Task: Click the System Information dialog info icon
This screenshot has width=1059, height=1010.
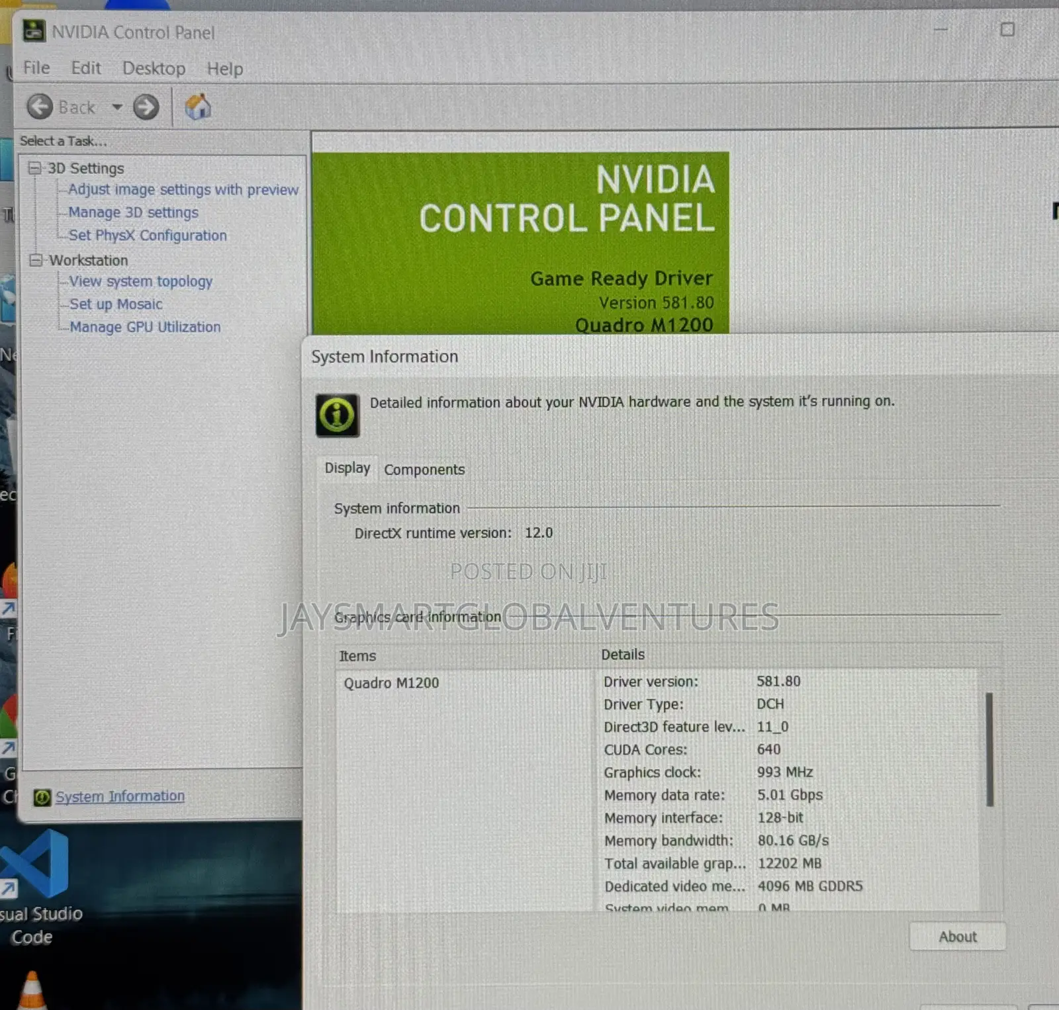Action: pyautogui.click(x=338, y=416)
